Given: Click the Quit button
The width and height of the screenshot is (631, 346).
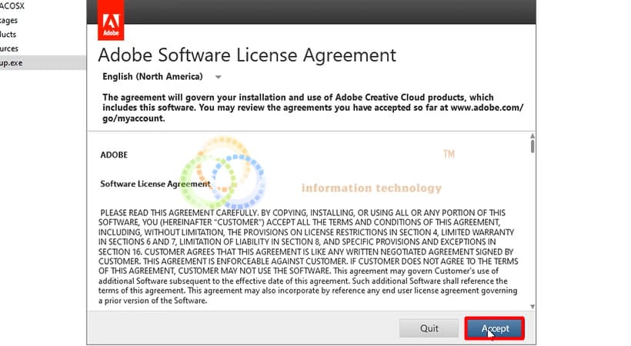Looking at the screenshot, I should point(429,328).
